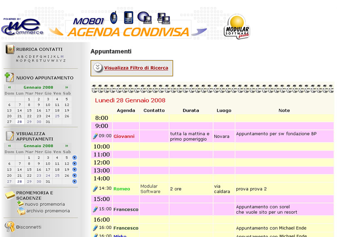Select day 28 in Nuovo Appuntamento calendar
This screenshot has width=337, height=237.
pyautogui.click(x=20, y=122)
